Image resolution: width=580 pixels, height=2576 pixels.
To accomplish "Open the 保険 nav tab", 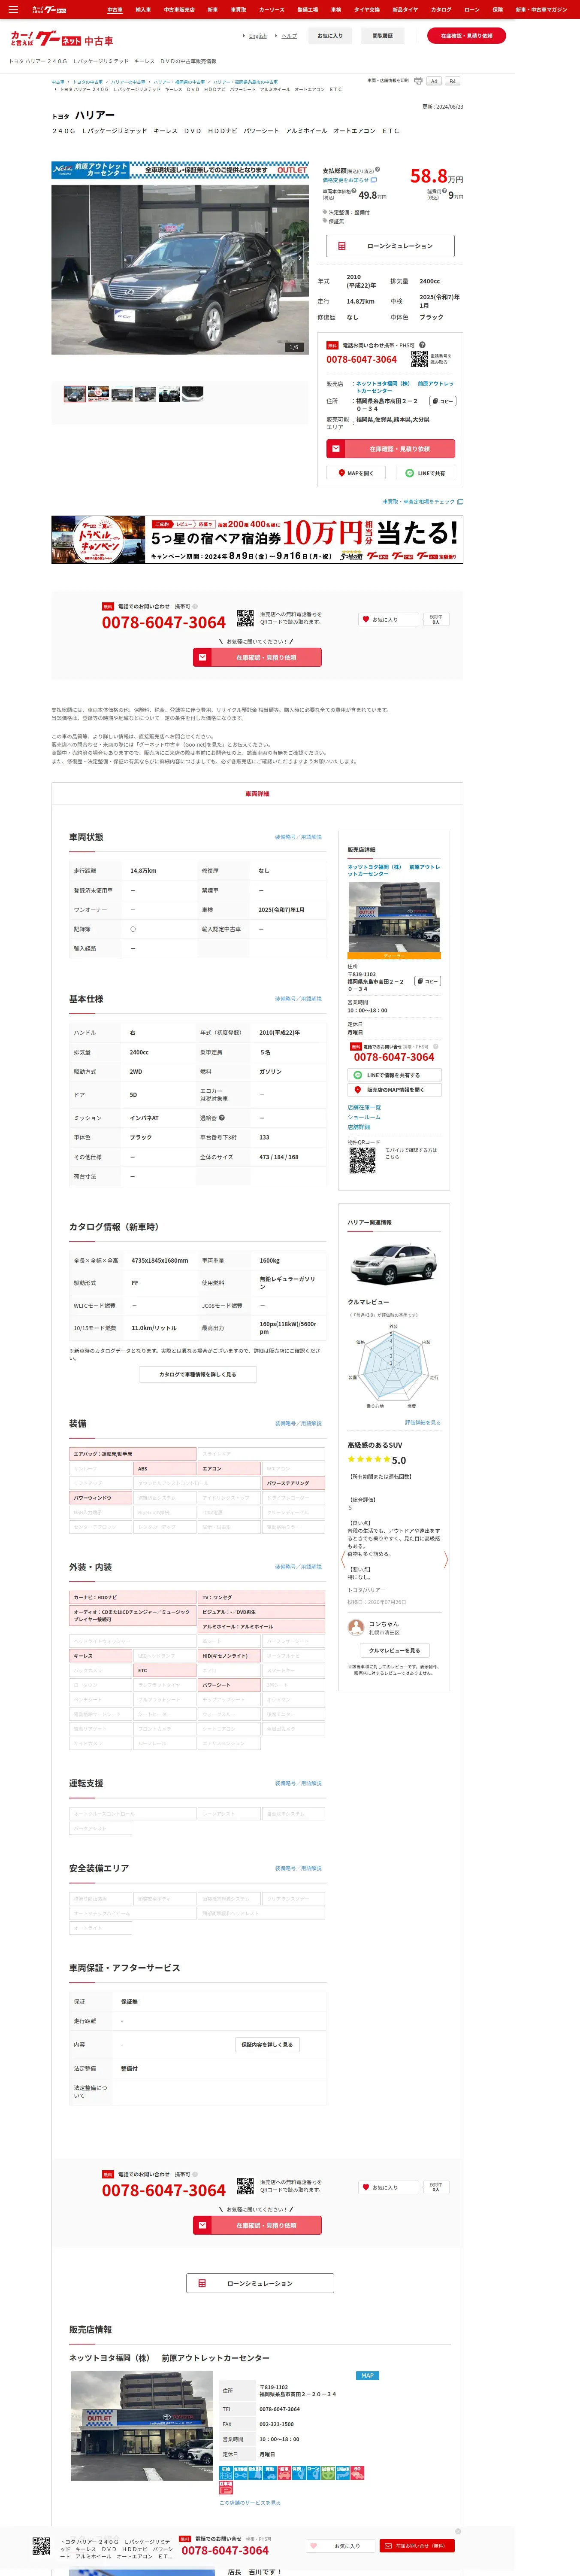I will coord(497,9).
